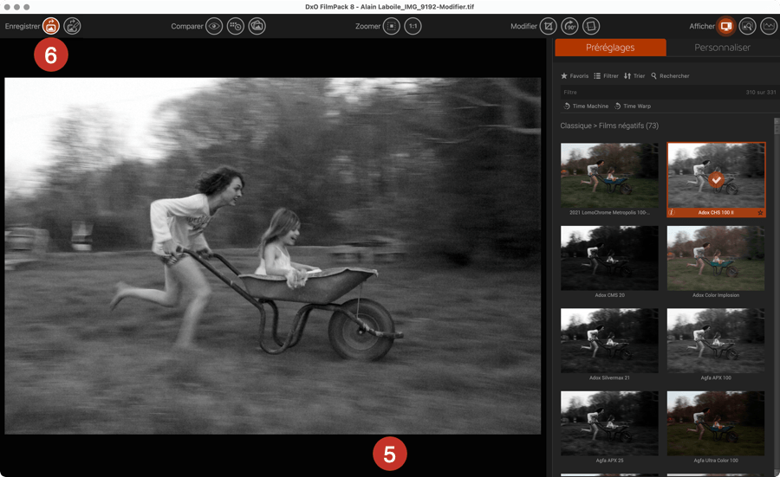Select the Préréglages tab
This screenshot has height=477, width=780.
[x=610, y=48]
